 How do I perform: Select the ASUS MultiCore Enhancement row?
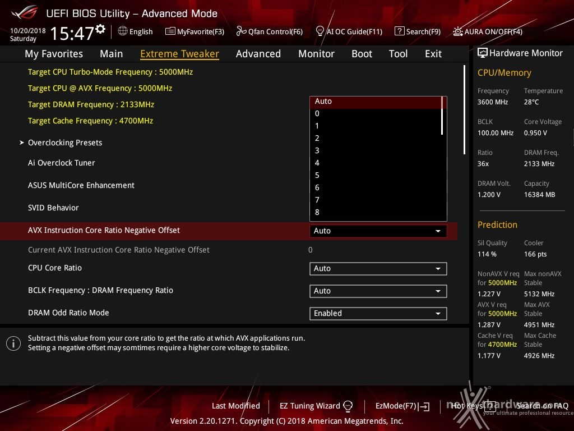point(81,185)
